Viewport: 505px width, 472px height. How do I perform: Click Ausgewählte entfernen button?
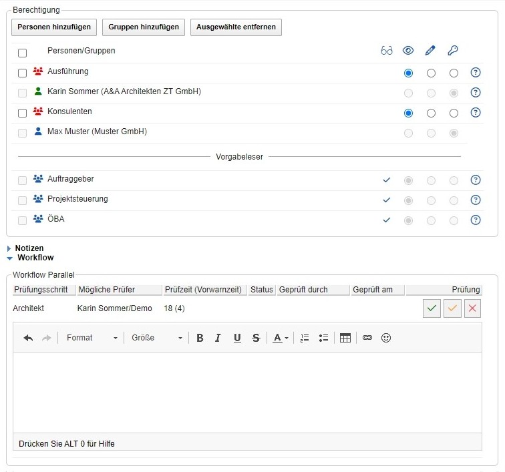236,27
